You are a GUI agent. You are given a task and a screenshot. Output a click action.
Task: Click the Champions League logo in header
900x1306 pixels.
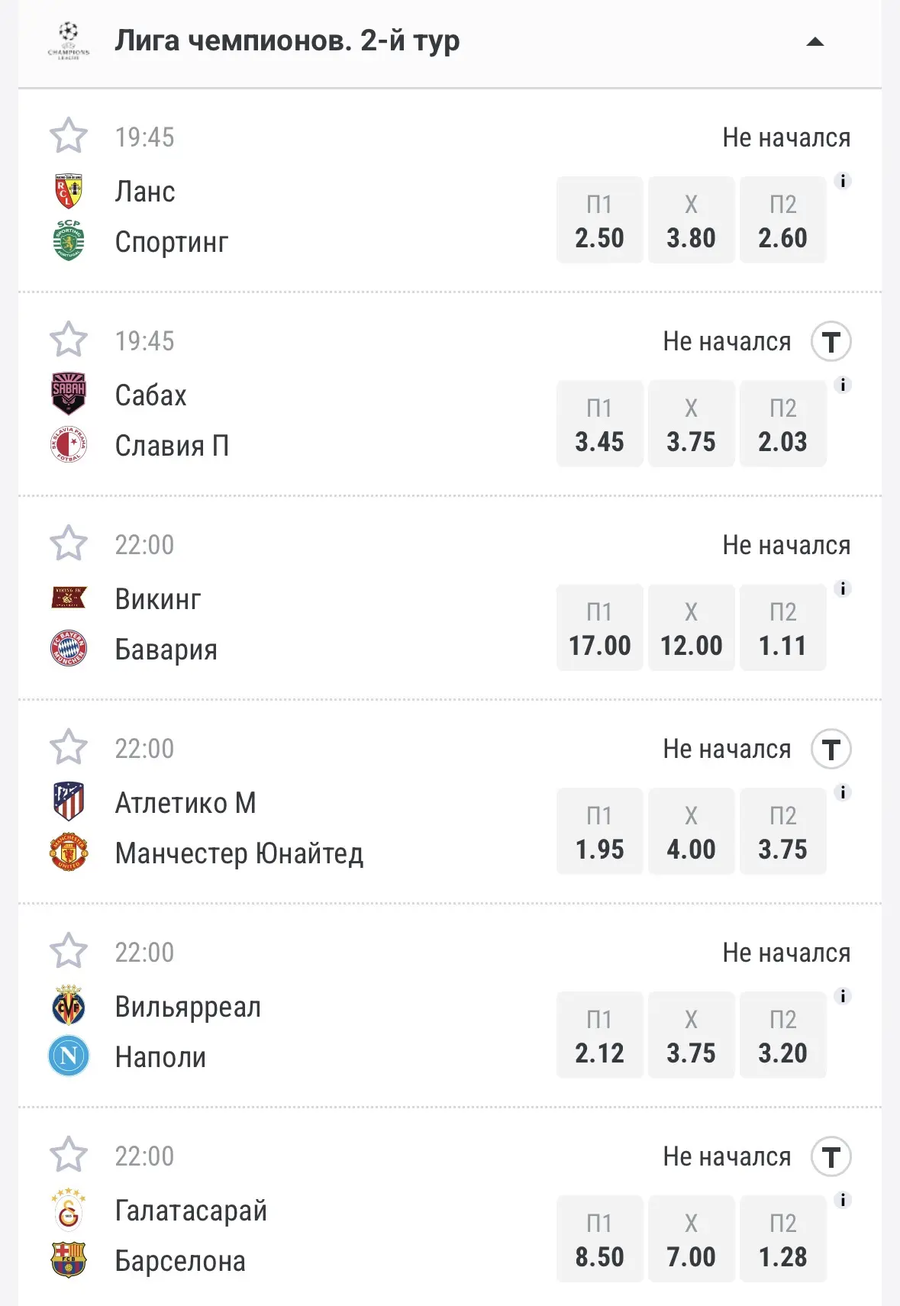(69, 40)
